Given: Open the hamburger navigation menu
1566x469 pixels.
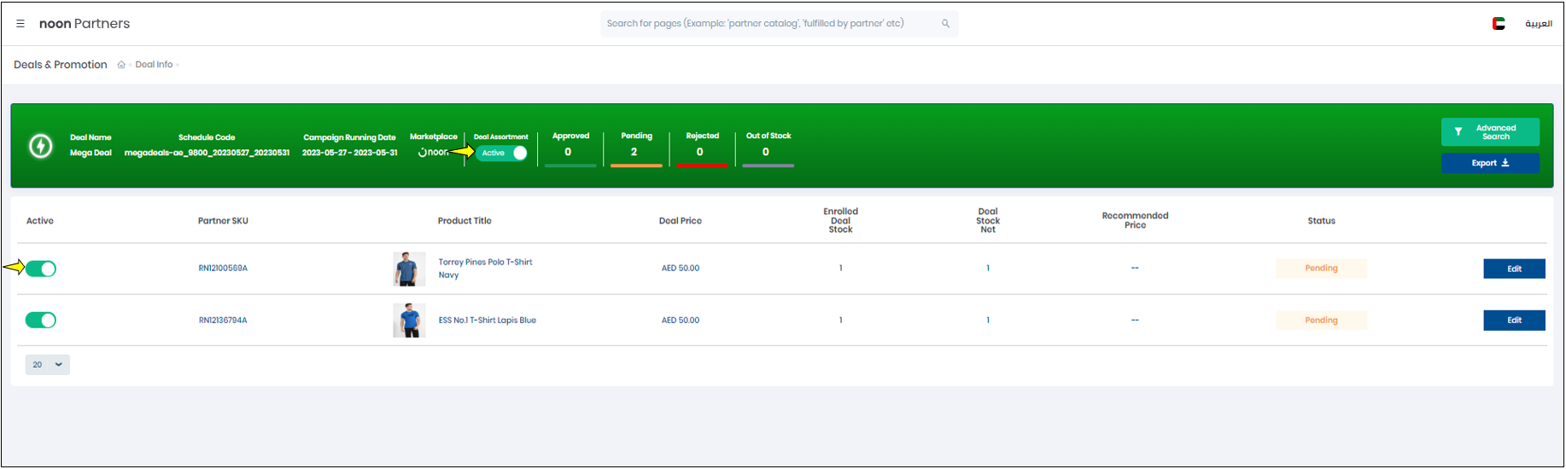Looking at the screenshot, I should coord(20,24).
